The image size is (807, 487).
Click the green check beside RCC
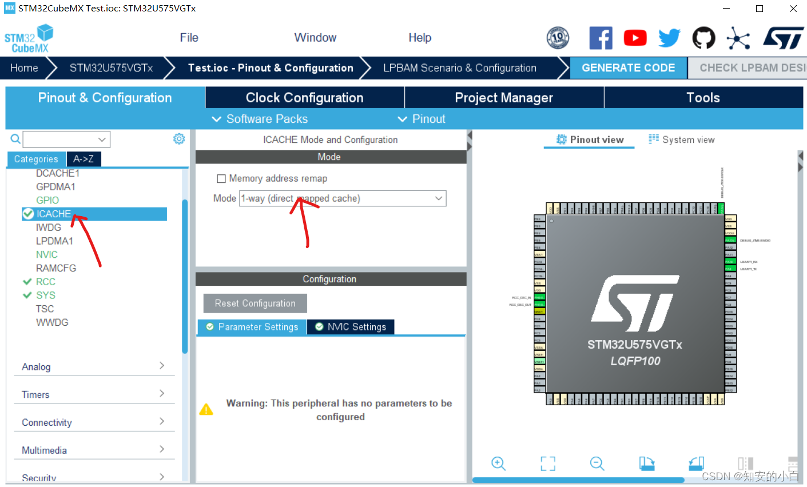pyautogui.click(x=27, y=282)
